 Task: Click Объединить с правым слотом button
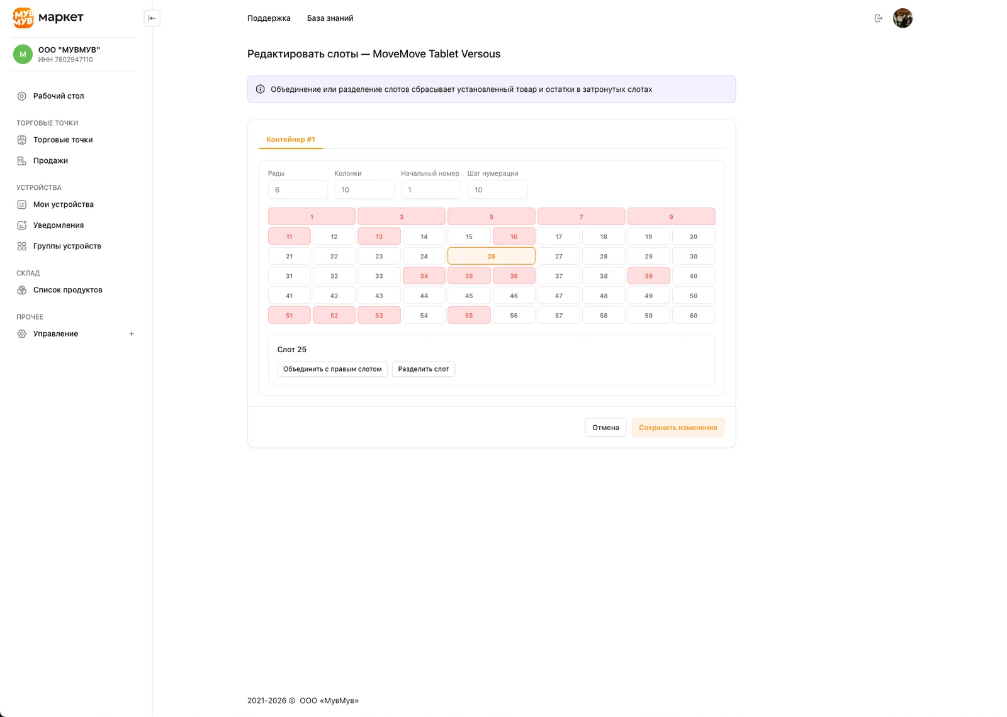[x=332, y=369]
